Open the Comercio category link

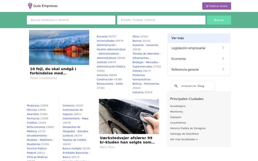(68, 106)
